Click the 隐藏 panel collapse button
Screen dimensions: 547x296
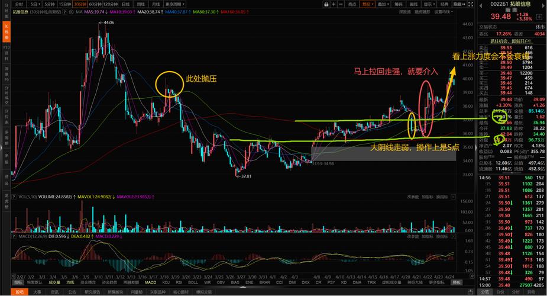[459, 4]
